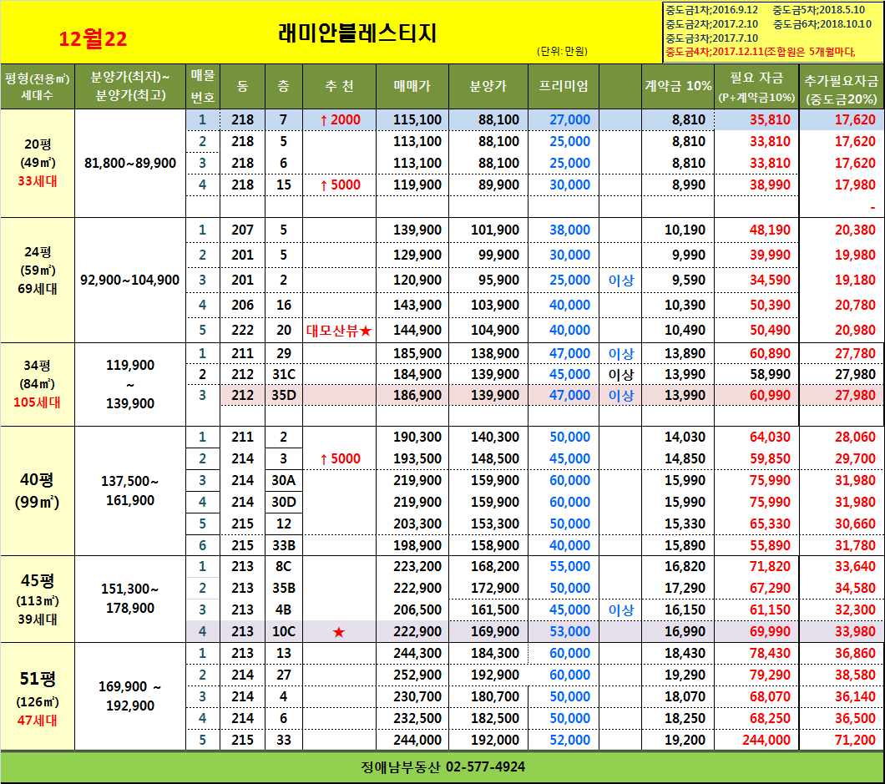Image resolution: width=885 pixels, height=784 pixels.
Task: Click the 평형(전용㎡) 세대수 header cell
Action: (x=38, y=86)
